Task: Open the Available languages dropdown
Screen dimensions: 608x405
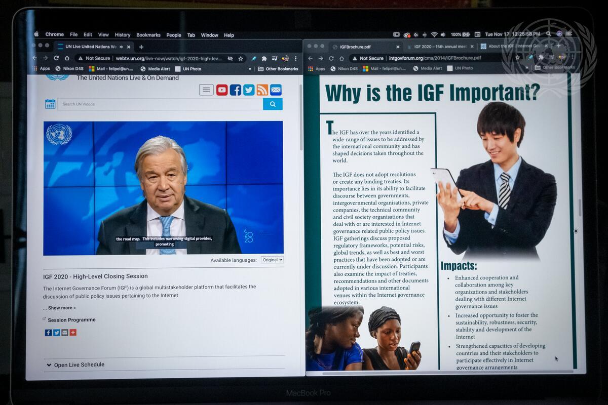Action: 272,260
